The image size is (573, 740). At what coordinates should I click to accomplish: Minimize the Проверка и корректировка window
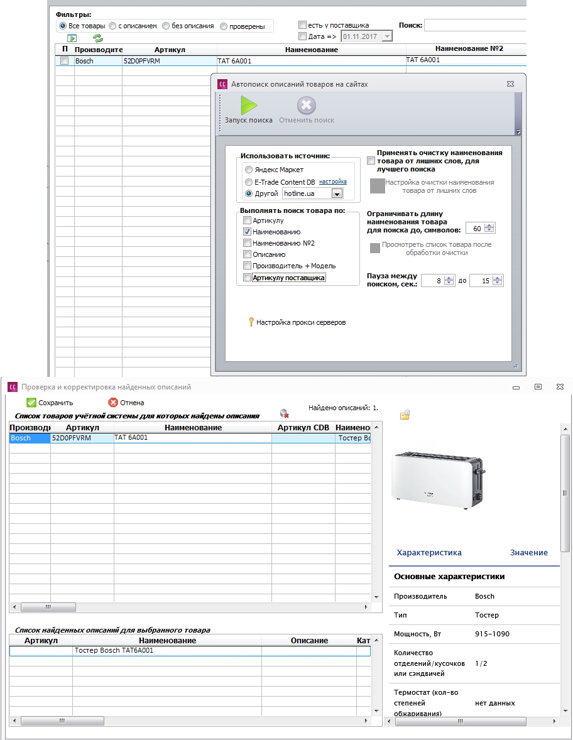(516, 388)
